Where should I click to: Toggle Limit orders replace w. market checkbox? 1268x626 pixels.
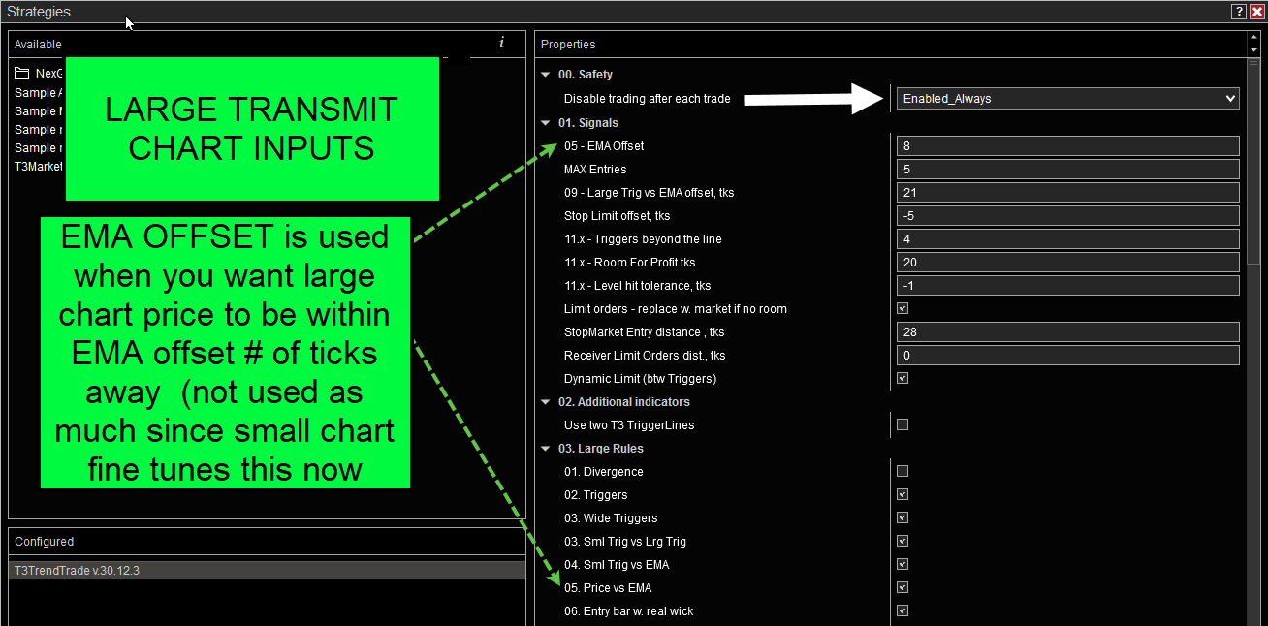coord(903,309)
